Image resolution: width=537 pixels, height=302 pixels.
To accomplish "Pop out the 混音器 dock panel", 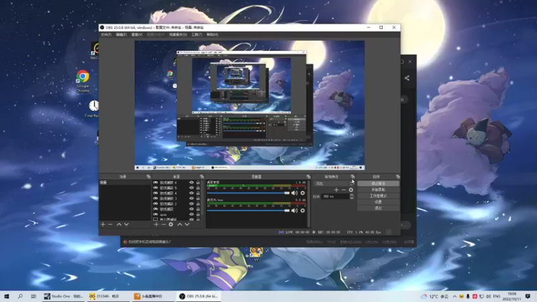I will 308,177.
